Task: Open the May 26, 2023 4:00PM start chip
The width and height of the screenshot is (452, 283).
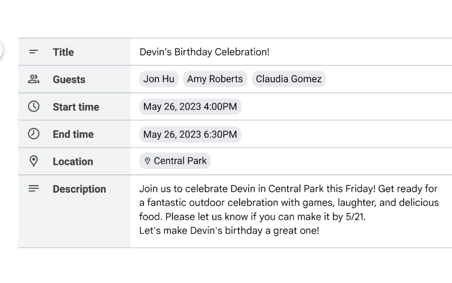Action: coord(190,106)
